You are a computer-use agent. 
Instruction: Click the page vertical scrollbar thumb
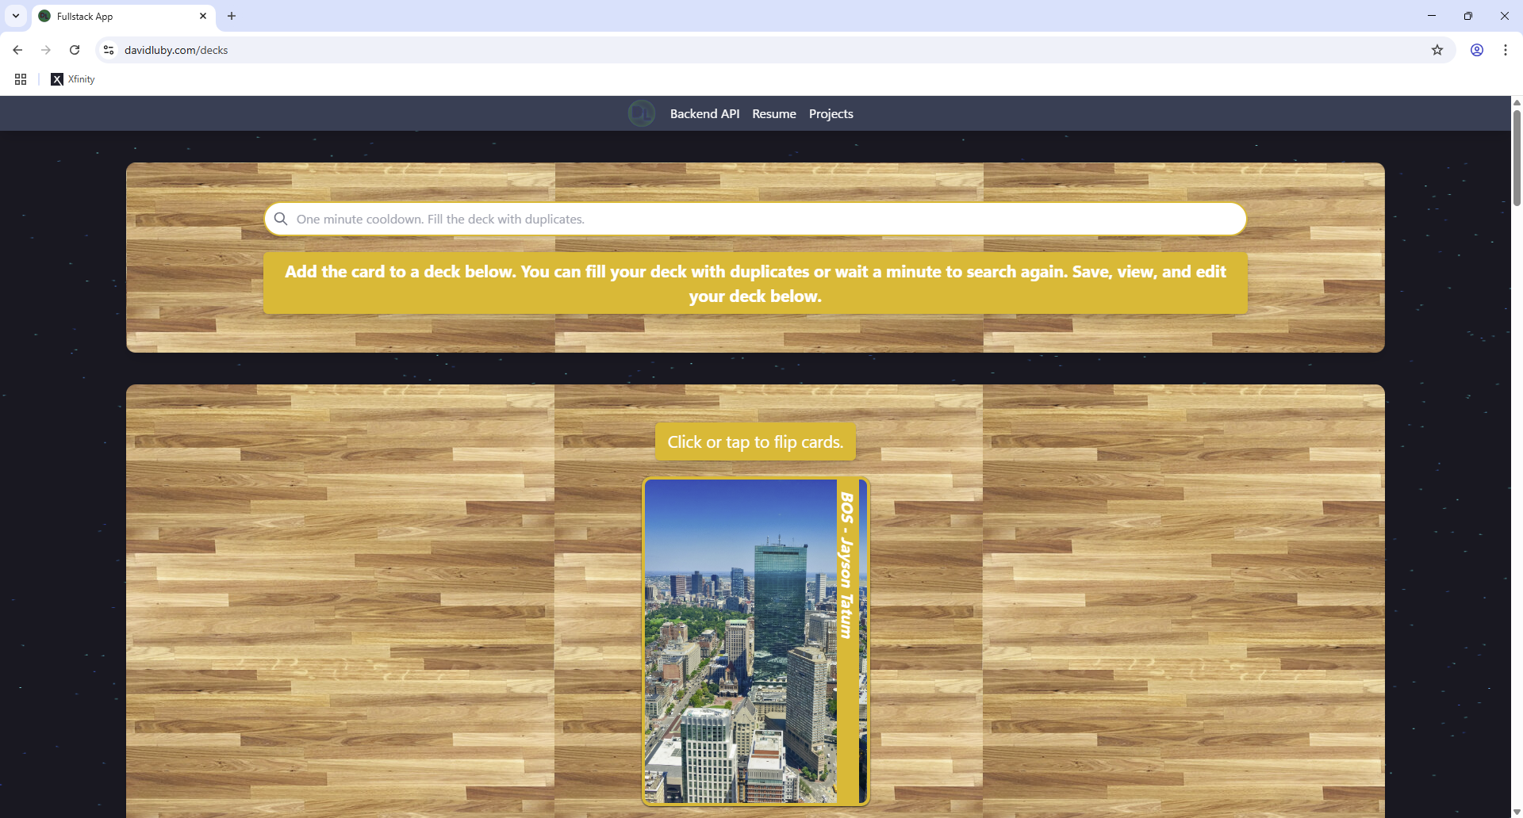coord(1517,157)
